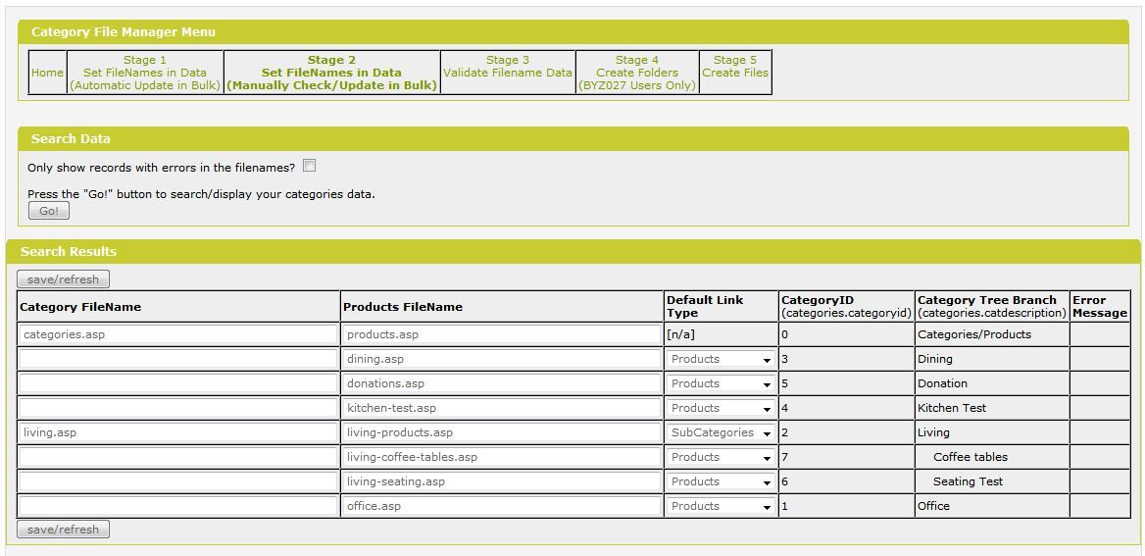This screenshot has width=1145, height=556.
Task: Click the Seating Test tree branch cell
Action: 992,481
